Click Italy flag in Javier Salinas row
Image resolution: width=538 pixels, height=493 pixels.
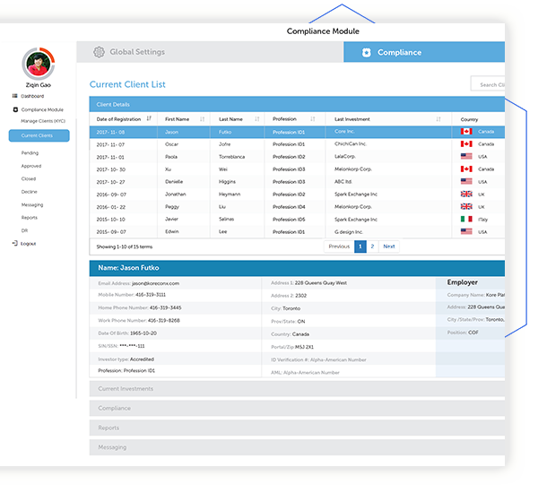[x=466, y=219]
